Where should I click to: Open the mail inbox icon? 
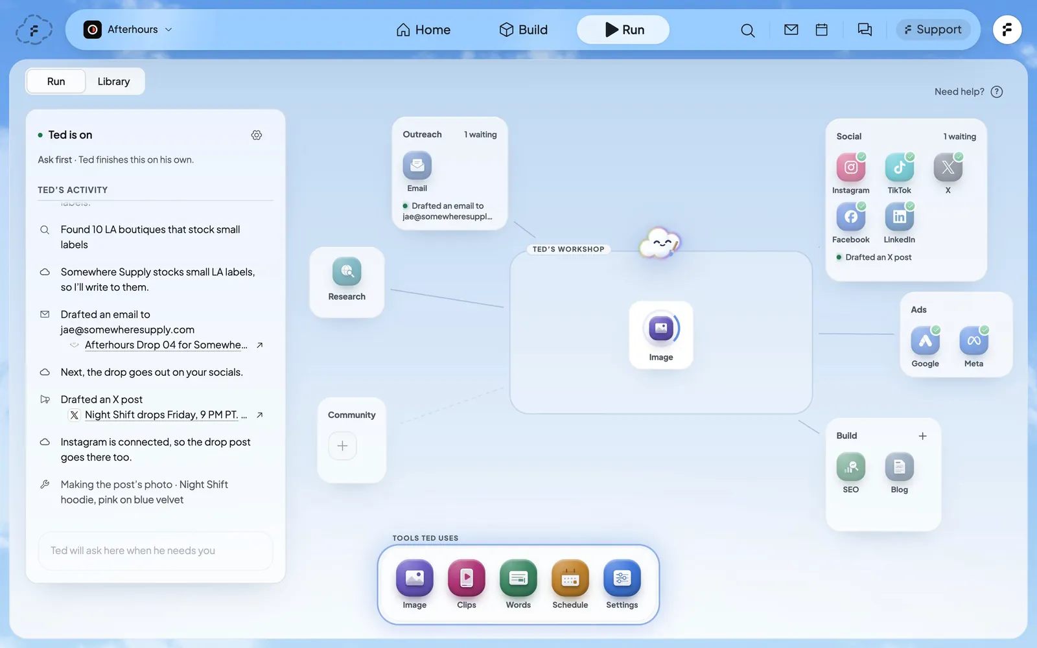[x=791, y=30]
